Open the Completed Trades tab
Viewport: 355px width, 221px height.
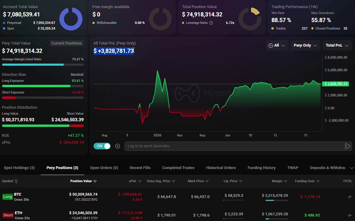178,168
